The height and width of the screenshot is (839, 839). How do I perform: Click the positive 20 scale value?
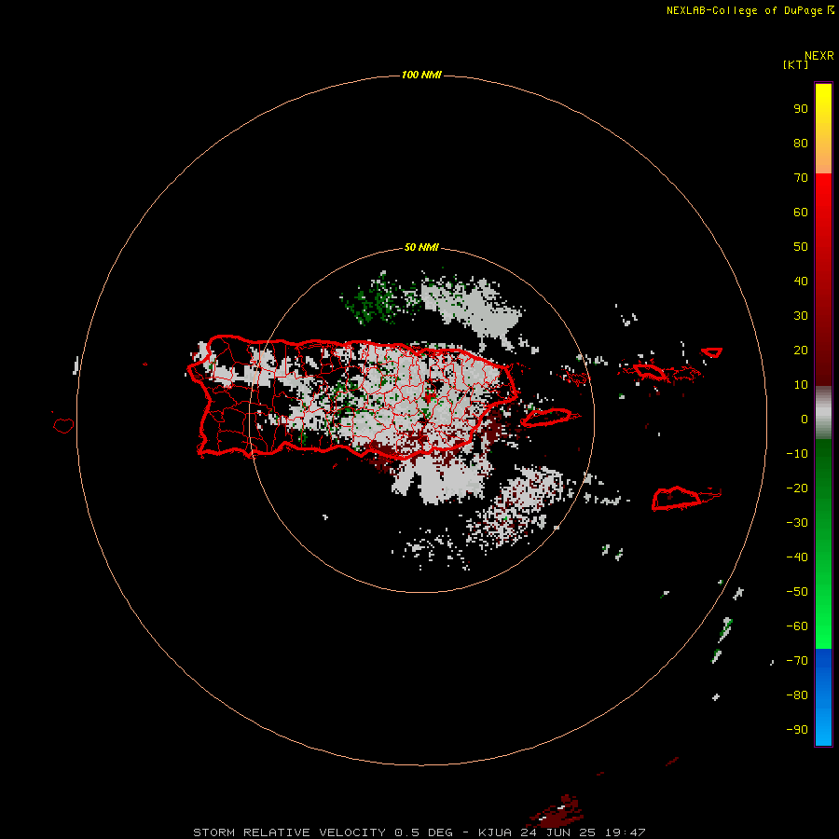pyautogui.click(x=801, y=351)
